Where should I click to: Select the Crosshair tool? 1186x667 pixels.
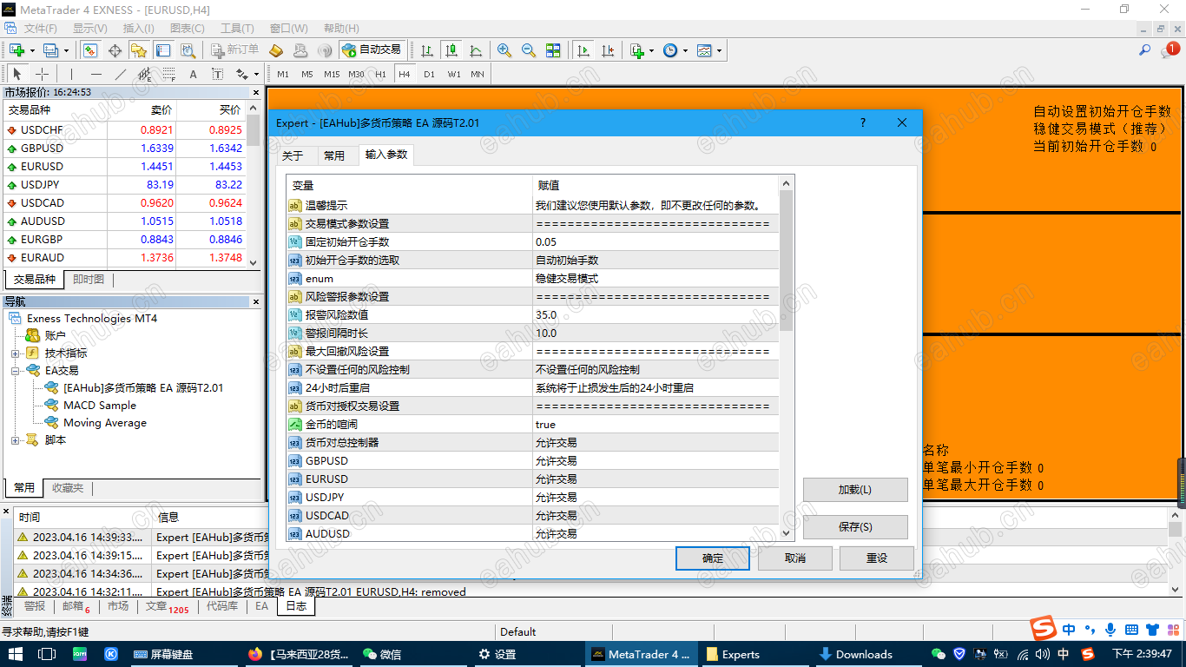(42, 74)
